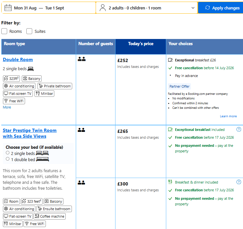This screenshot has height=229, width=243.
Task: Click Star Prestige Balcony badge
Action: coord(53,201)
